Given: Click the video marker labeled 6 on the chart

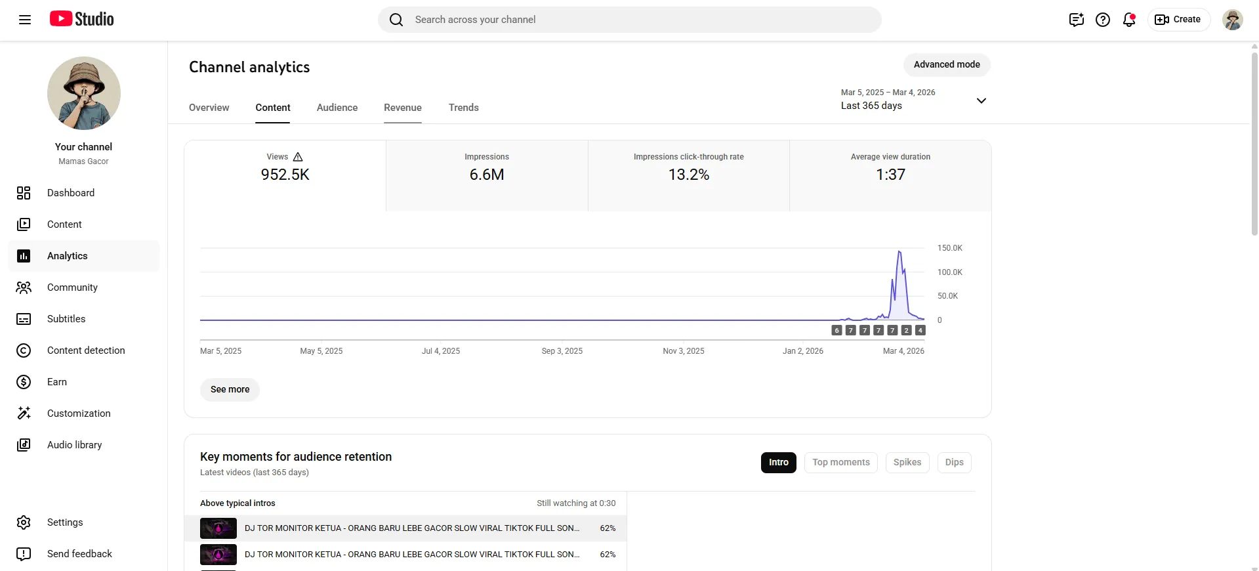Looking at the screenshot, I should pyautogui.click(x=836, y=330).
